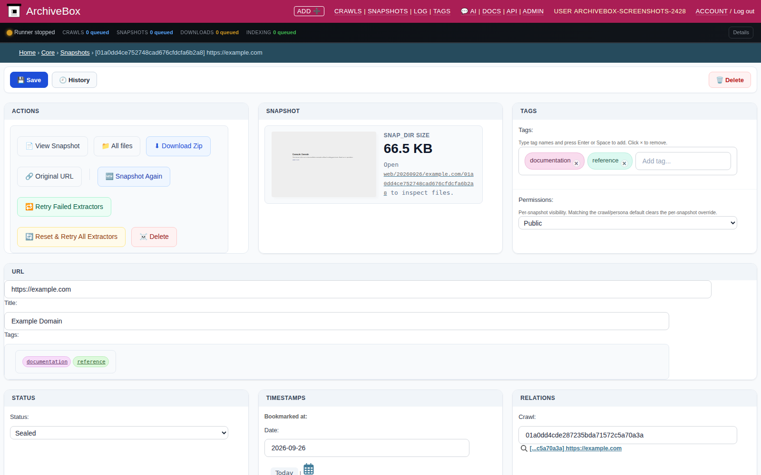Click the skull Delete action button
This screenshot has height=475, width=761.
(x=154, y=237)
